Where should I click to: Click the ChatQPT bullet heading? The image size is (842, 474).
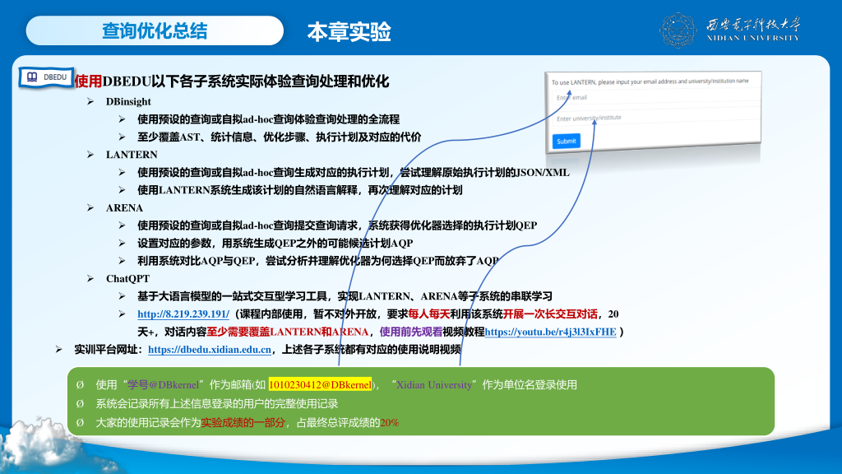[127, 278]
